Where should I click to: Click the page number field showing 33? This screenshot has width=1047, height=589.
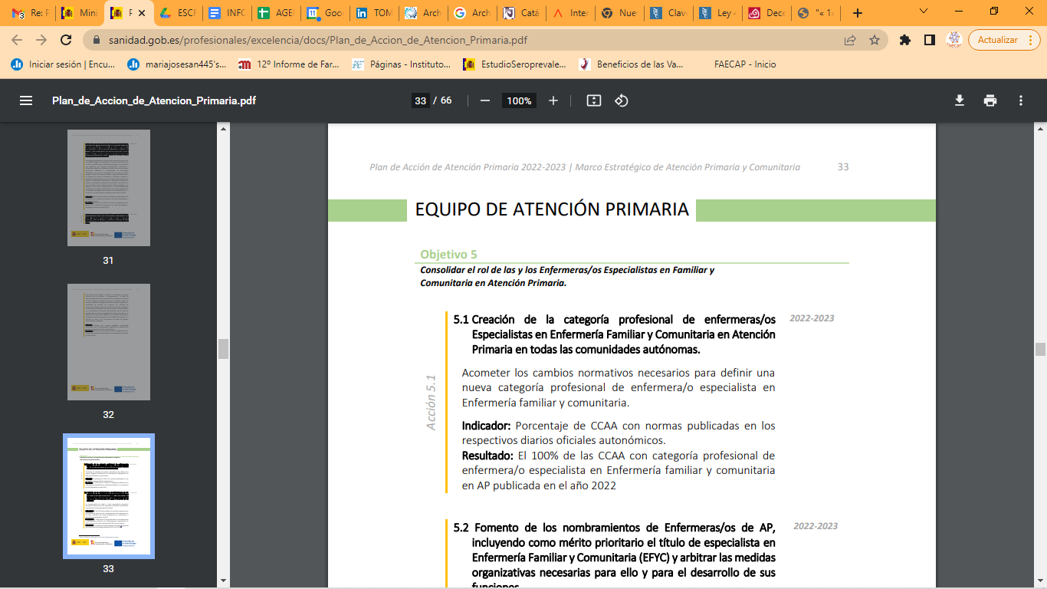tap(420, 100)
